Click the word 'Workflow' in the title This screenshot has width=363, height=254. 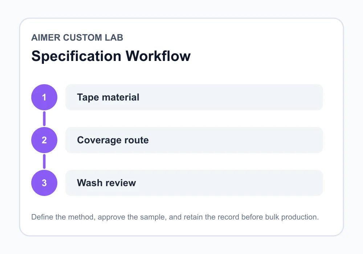158,56
